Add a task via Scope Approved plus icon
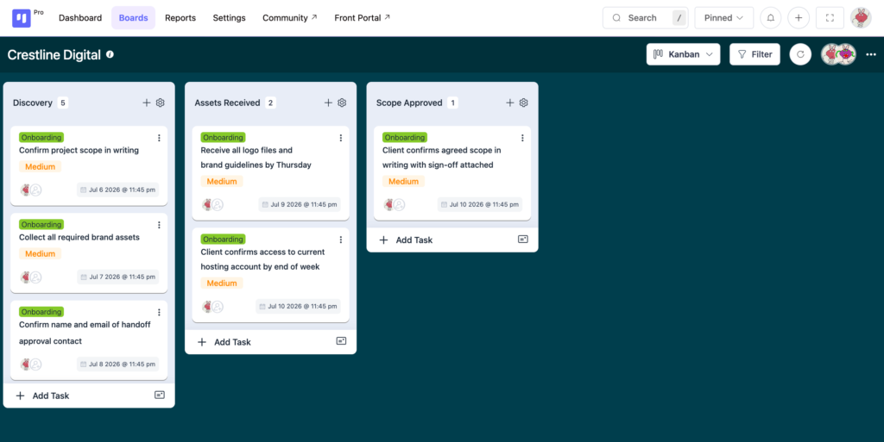 click(509, 103)
